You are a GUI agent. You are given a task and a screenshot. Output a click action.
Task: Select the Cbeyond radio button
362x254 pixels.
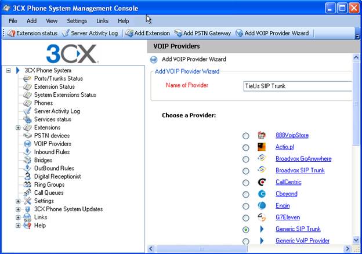pyautogui.click(x=245, y=194)
